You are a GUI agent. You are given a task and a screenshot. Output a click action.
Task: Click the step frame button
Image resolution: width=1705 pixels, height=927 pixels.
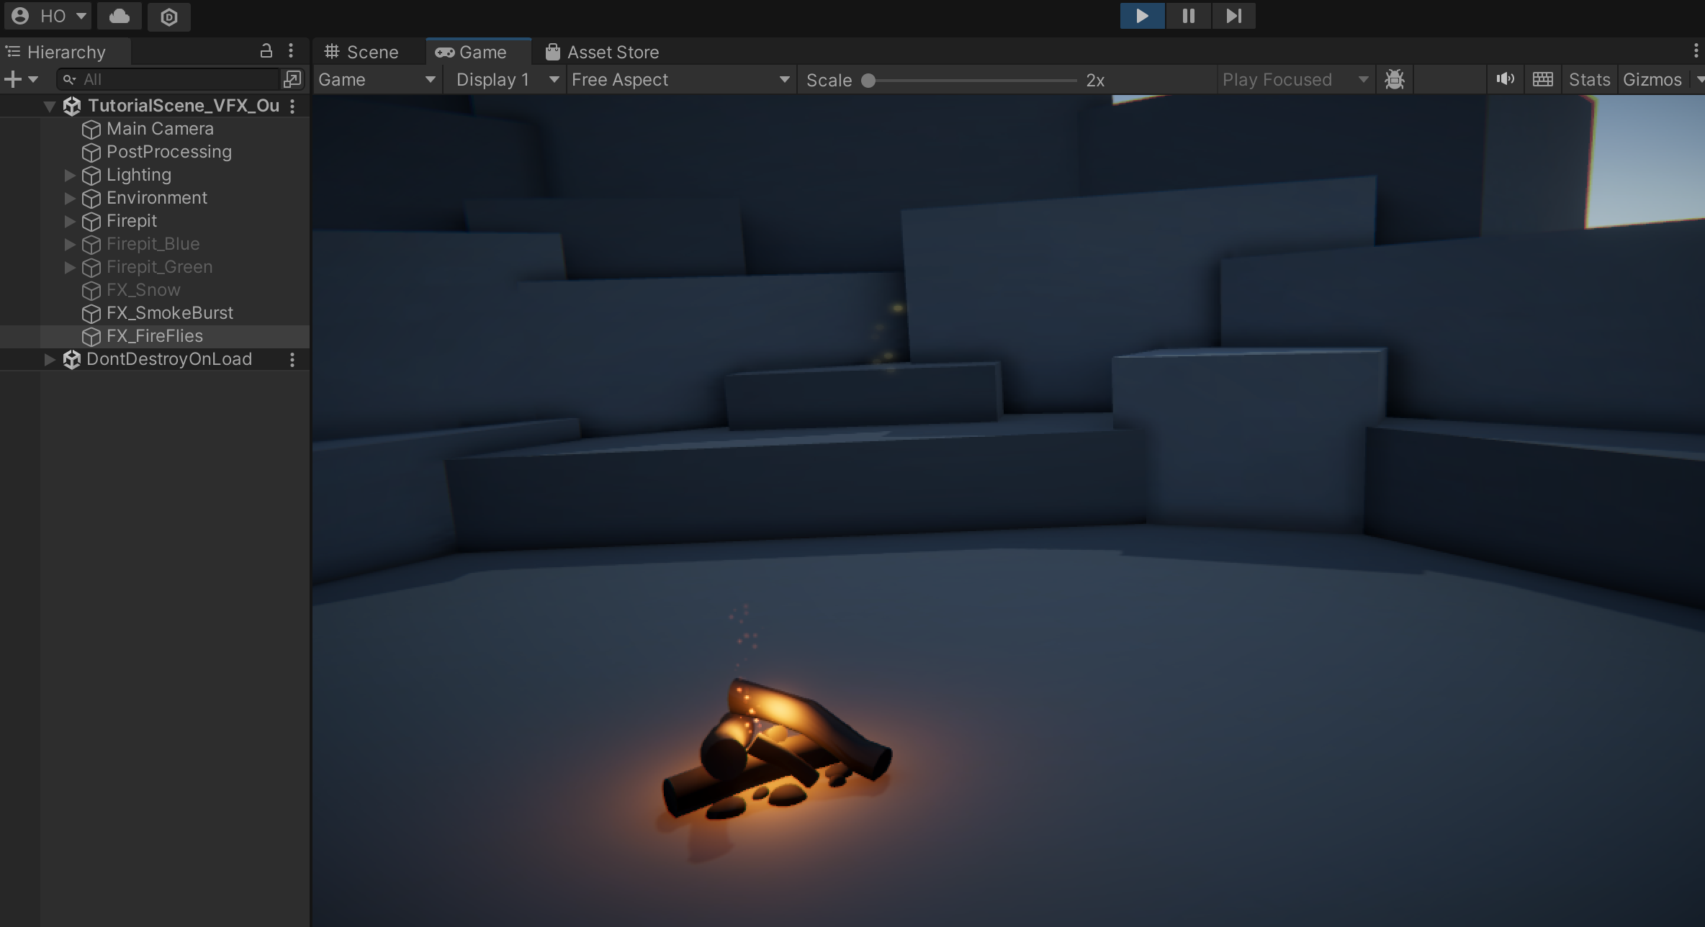click(x=1233, y=15)
